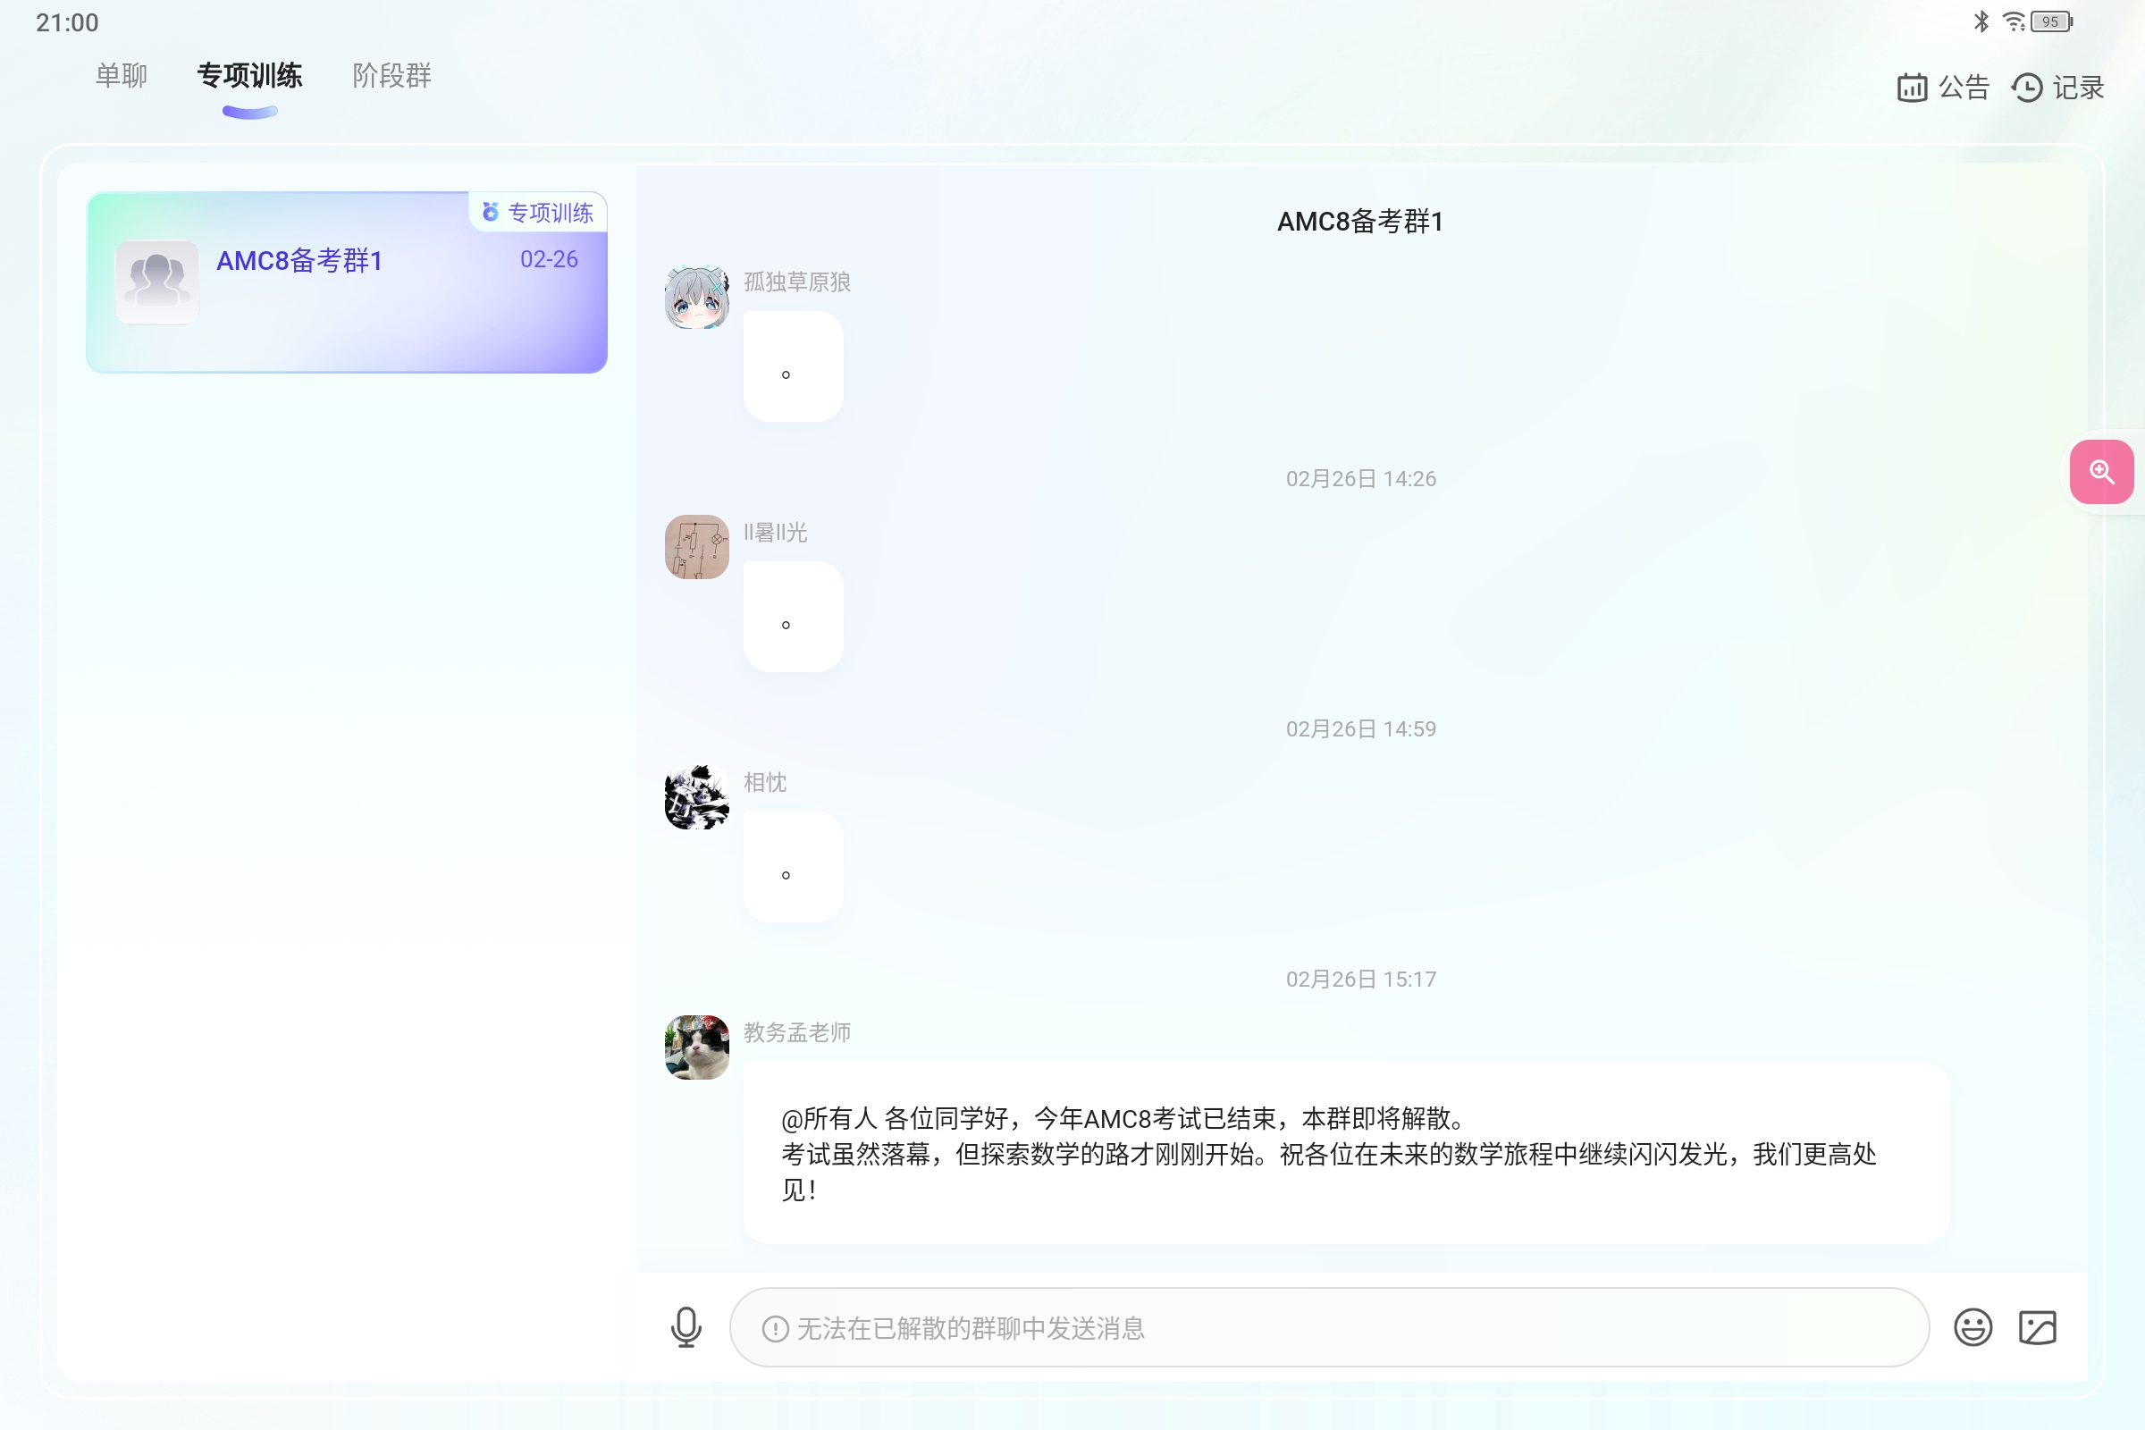
Task: Click 教务孟老师's group dismissal message
Action: click(1346, 1153)
